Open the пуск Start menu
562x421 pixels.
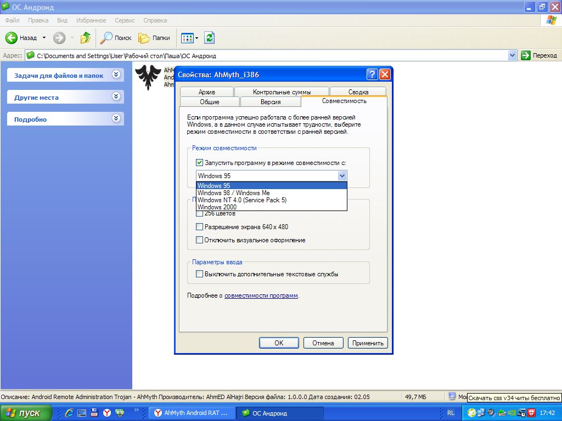(x=25, y=413)
